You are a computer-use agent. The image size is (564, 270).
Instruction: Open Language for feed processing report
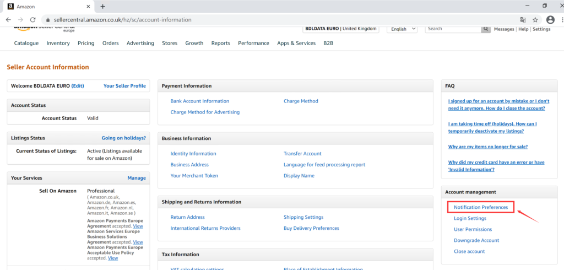point(324,165)
